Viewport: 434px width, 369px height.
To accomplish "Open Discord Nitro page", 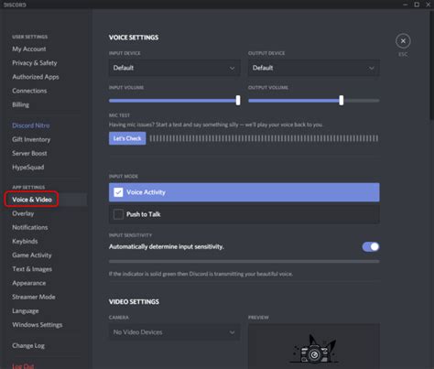I will (31, 125).
